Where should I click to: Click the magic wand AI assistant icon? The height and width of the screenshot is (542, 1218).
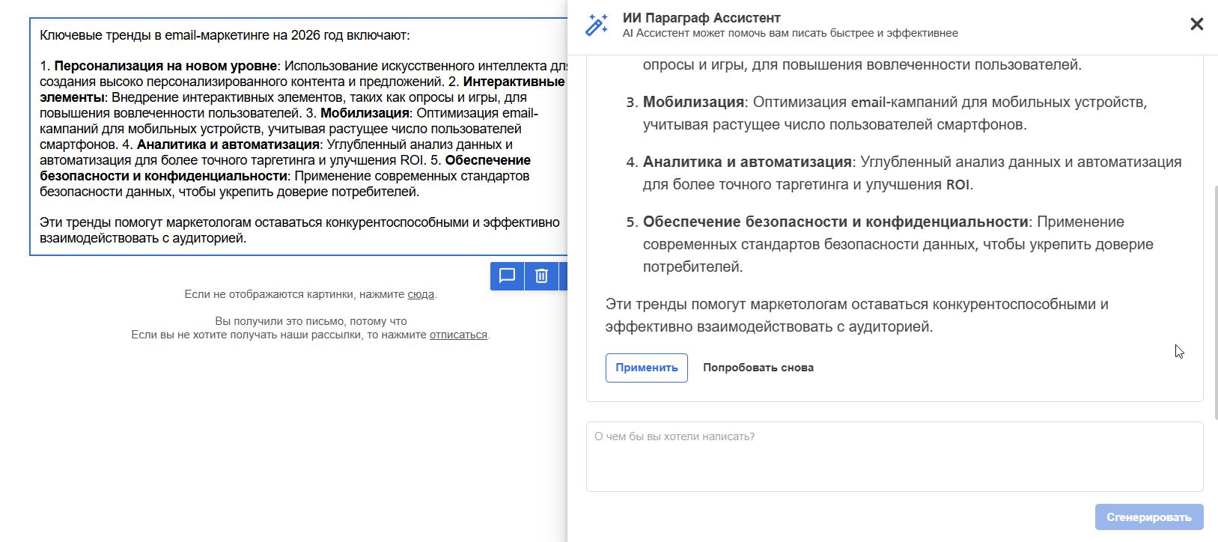(597, 25)
